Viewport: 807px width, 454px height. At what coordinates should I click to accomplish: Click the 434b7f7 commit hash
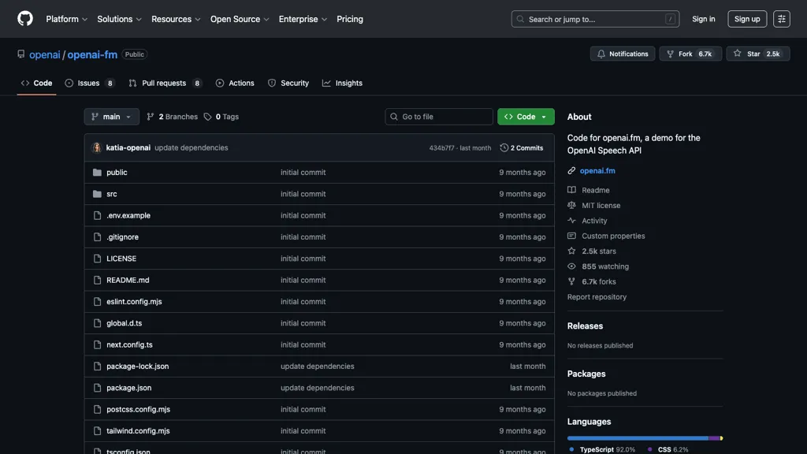point(441,148)
